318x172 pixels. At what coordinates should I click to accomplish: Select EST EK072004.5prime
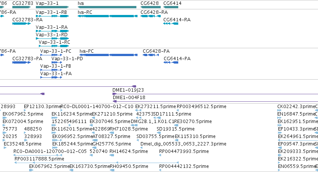pos(23,122)
